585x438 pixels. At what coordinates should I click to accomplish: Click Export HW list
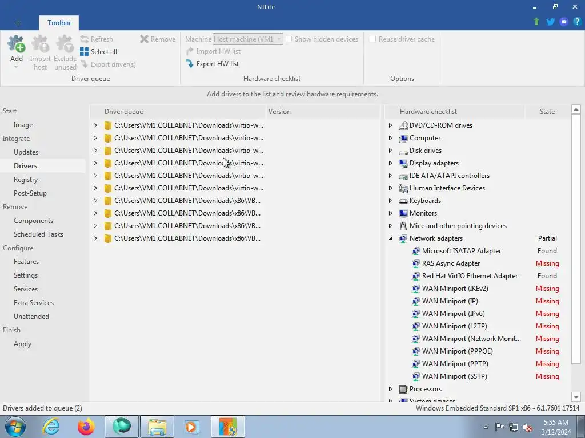tap(213, 64)
